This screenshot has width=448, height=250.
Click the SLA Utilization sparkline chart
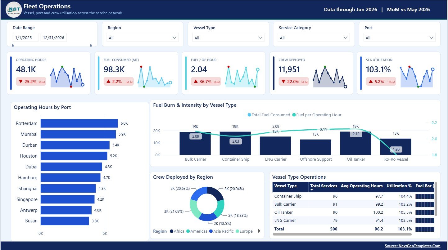pos(417,77)
